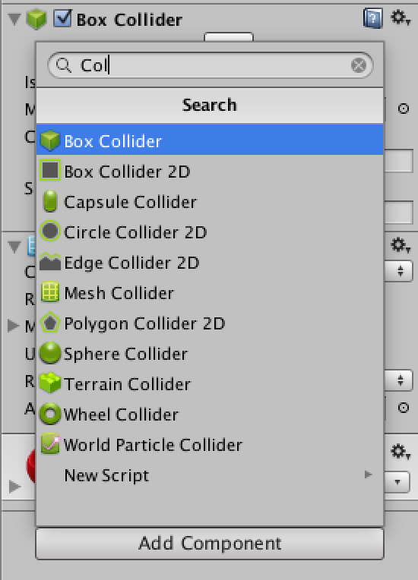Click the Box Collider 2D square icon
This screenshot has width=418, height=580.
click(50, 171)
